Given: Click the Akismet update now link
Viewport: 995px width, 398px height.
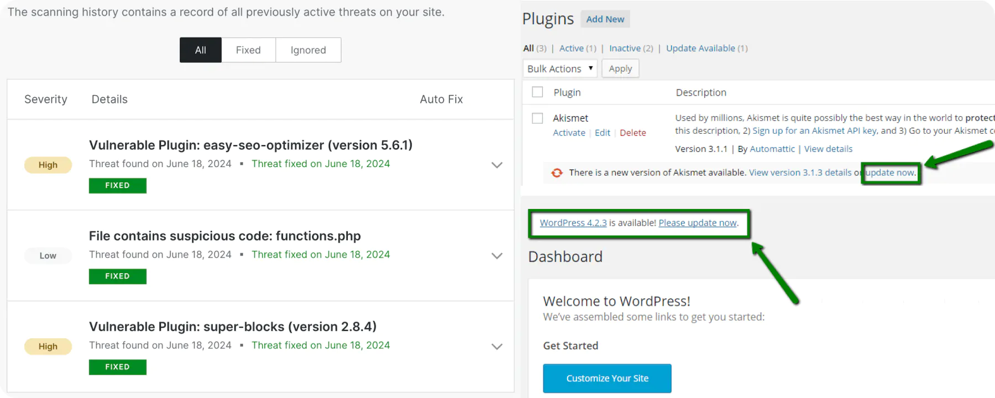Looking at the screenshot, I should 890,173.
